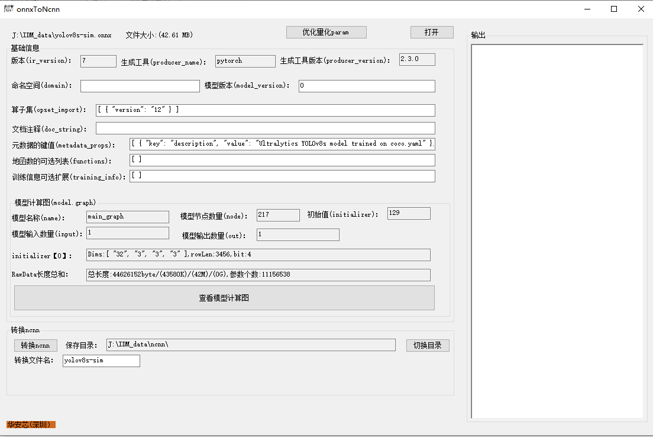Click the 基础信息 group label
This screenshot has width=653, height=437.
tap(25, 48)
